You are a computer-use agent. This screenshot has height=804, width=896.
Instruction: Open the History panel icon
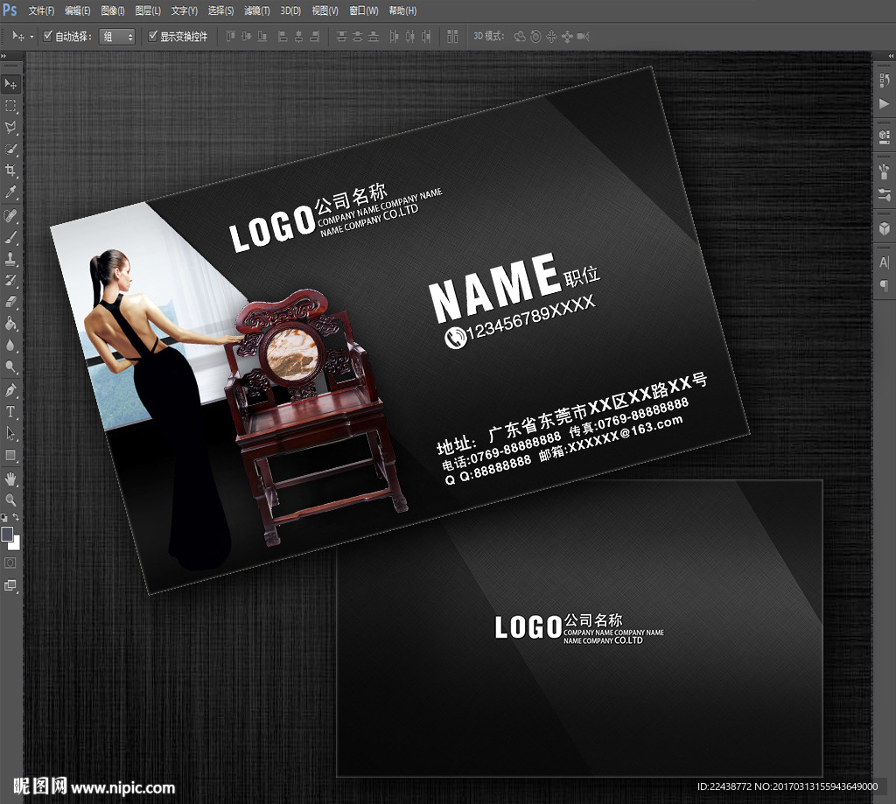tap(884, 80)
